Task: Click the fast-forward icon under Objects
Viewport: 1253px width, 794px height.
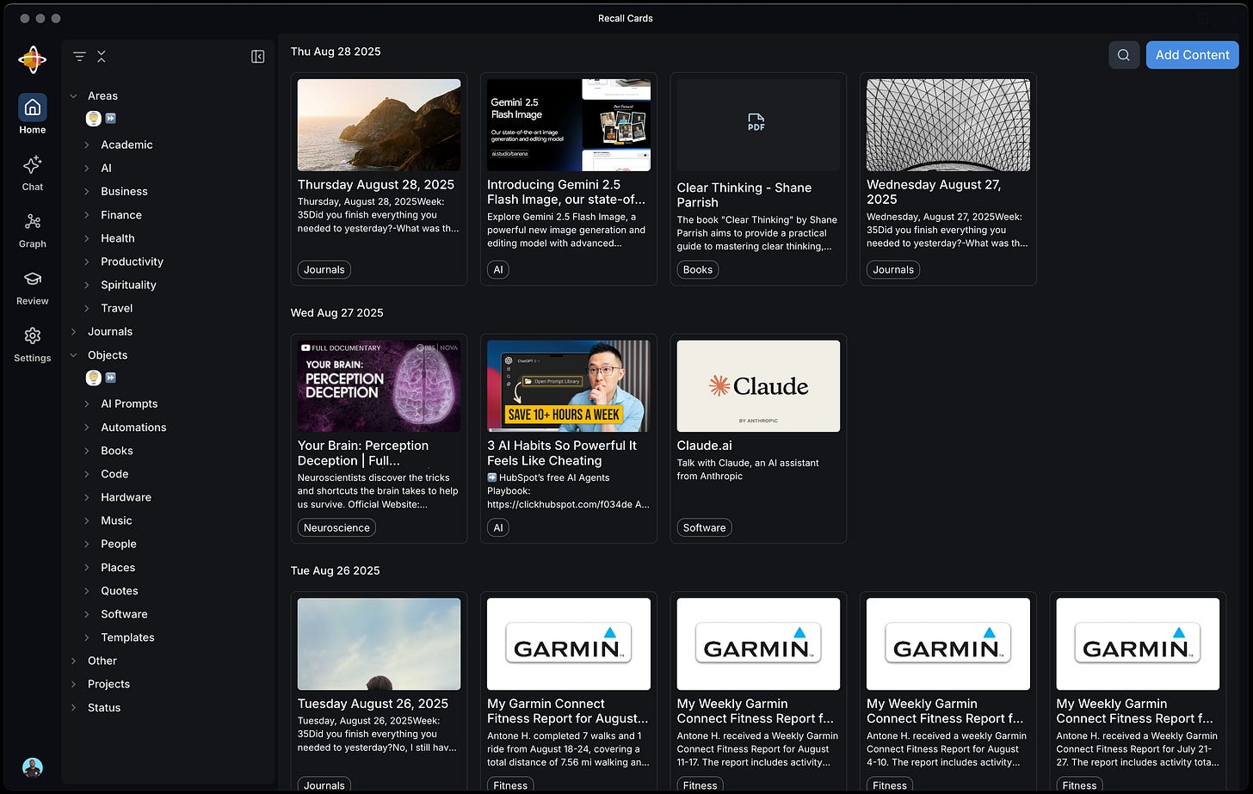Action: pyautogui.click(x=110, y=378)
